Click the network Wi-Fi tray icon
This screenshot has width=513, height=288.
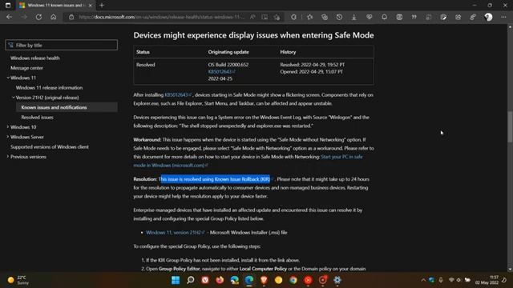point(451,280)
